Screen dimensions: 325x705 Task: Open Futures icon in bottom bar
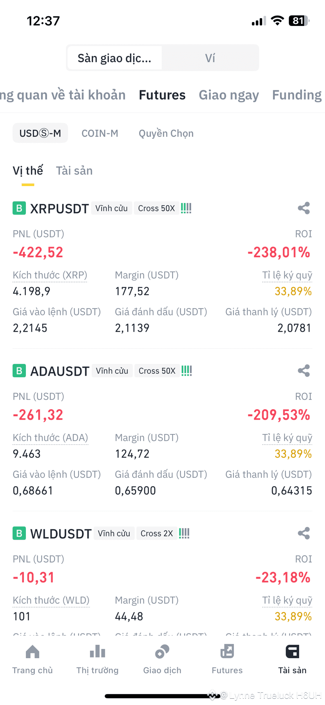click(227, 652)
